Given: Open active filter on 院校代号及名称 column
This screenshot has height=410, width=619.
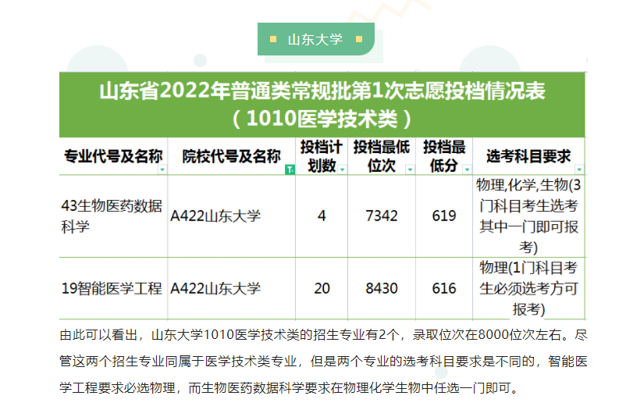Looking at the screenshot, I should pyautogui.click(x=290, y=169).
